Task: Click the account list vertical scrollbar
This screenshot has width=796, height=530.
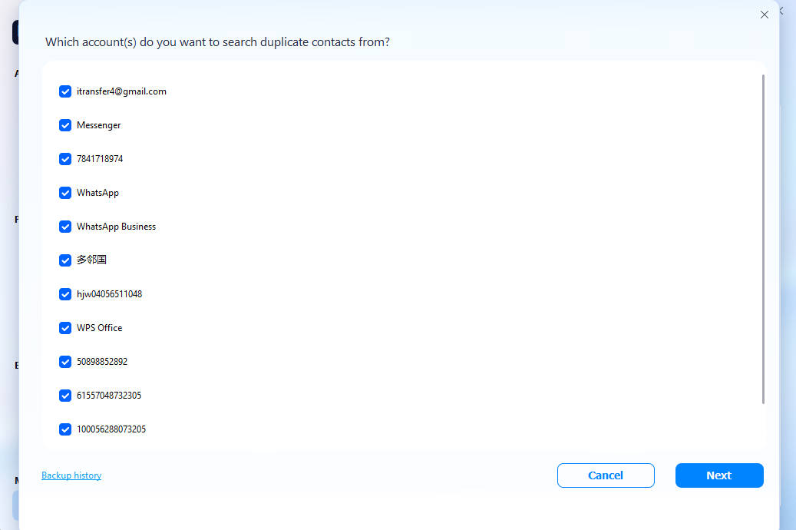Action: click(763, 239)
